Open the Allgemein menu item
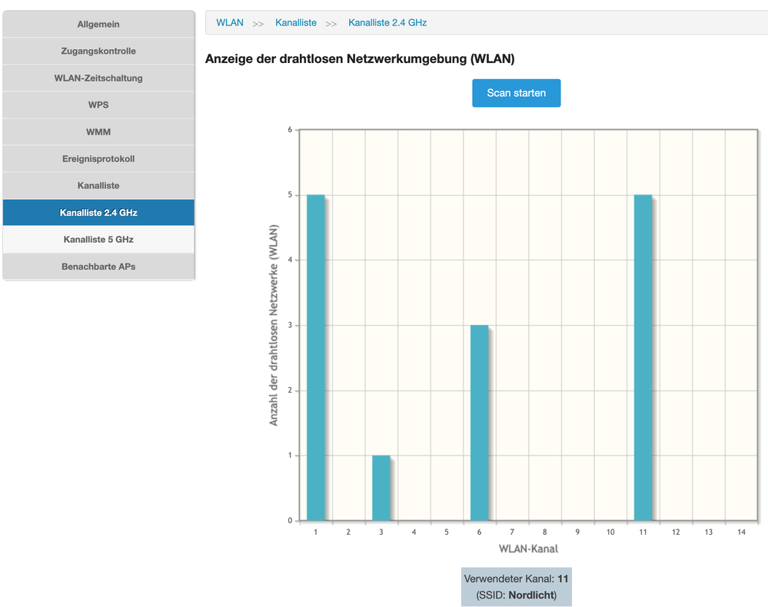The height and width of the screenshot is (607, 768). (x=98, y=24)
